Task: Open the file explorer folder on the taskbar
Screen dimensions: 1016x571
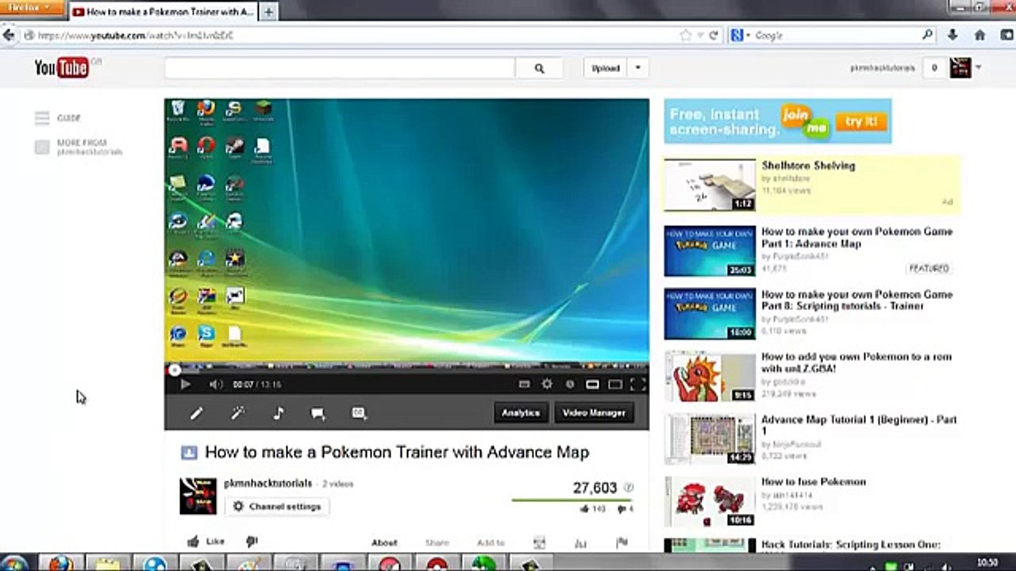Action: tap(109, 564)
